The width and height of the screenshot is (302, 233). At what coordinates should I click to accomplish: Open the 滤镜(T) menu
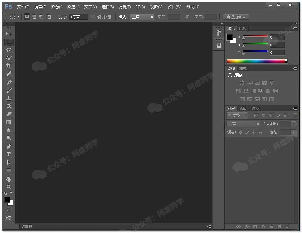coord(125,7)
